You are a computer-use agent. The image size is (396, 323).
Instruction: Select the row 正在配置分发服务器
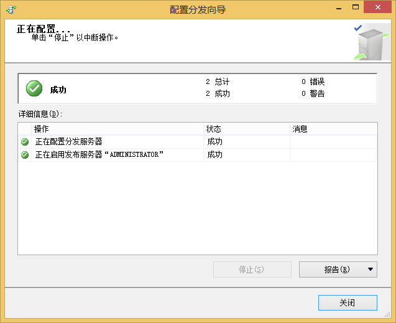pos(198,142)
